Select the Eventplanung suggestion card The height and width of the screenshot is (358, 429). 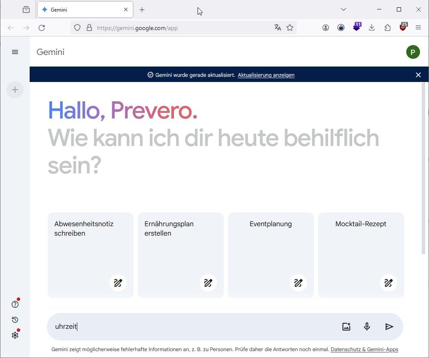271,255
